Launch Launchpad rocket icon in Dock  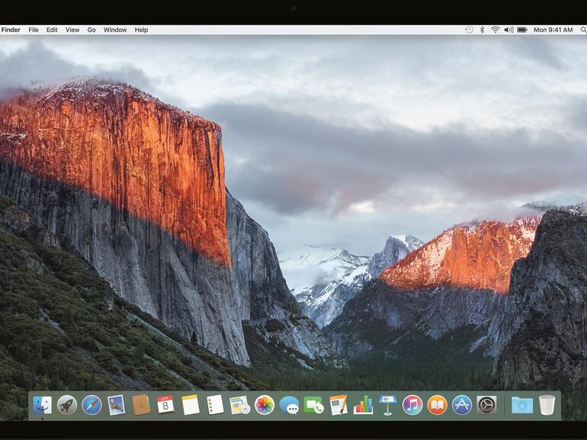67,405
